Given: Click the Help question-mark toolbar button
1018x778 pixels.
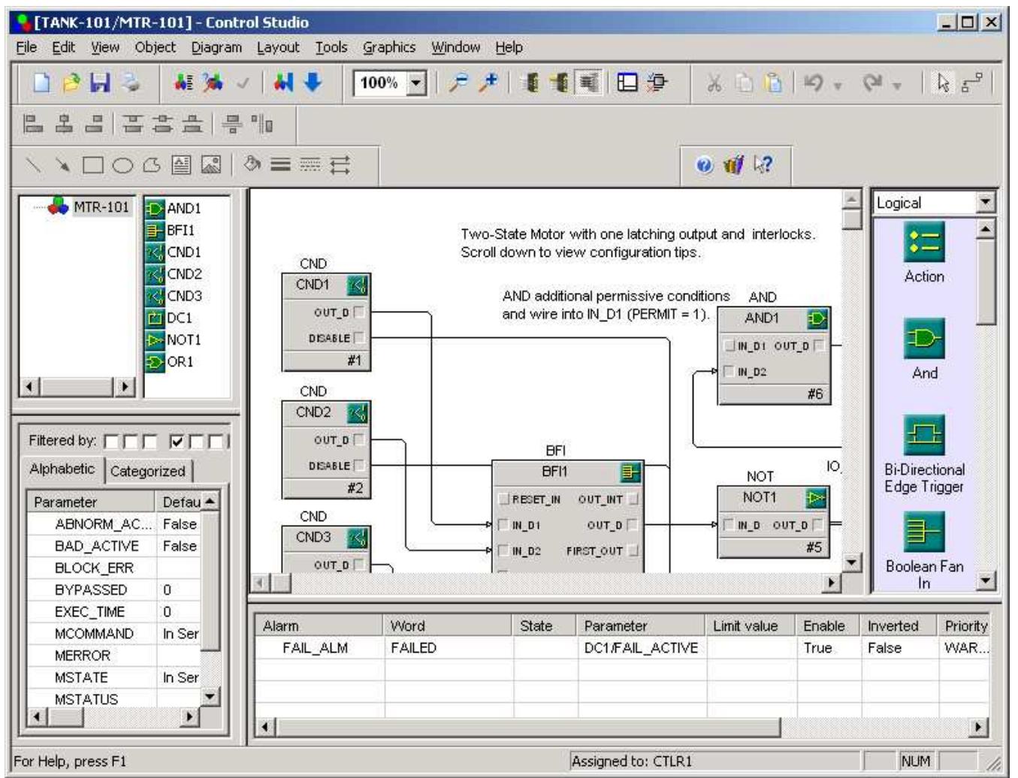Looking at the screenshot, I should click(702, 162).
